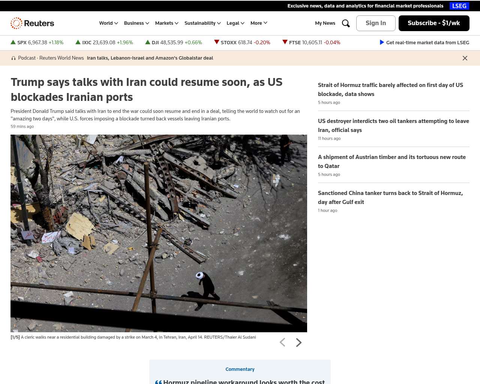Dismiss the podcast banner
The image size is (480, 384).
(465, 58)
